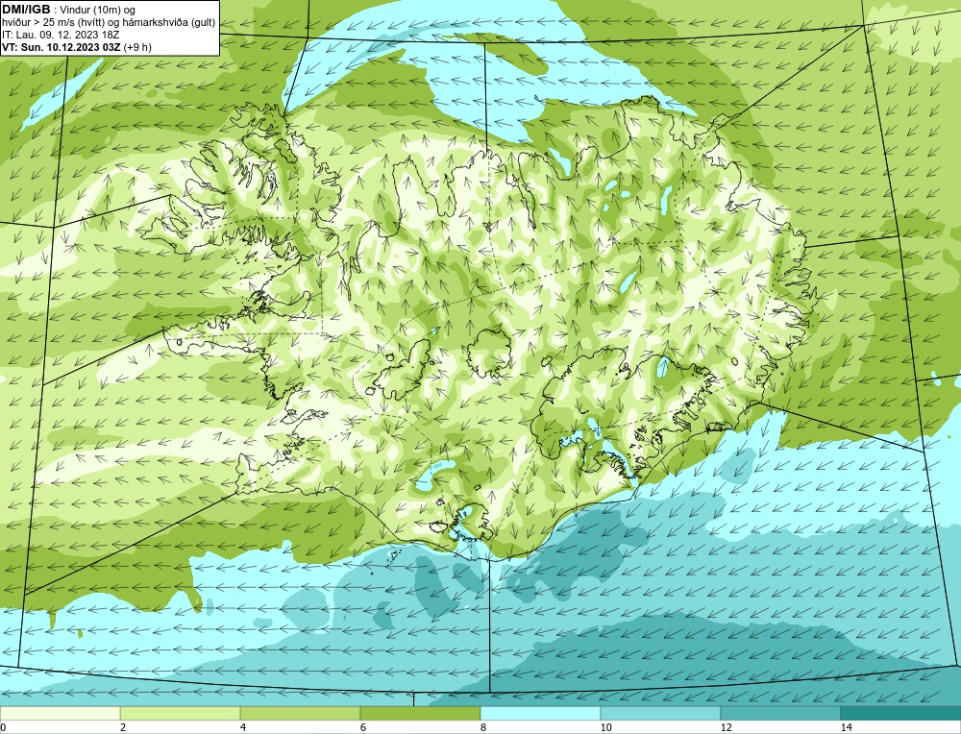Click the 'DMI/IGB' title text
This screenshot has height=734, width=961.
[x=26, y=10]
